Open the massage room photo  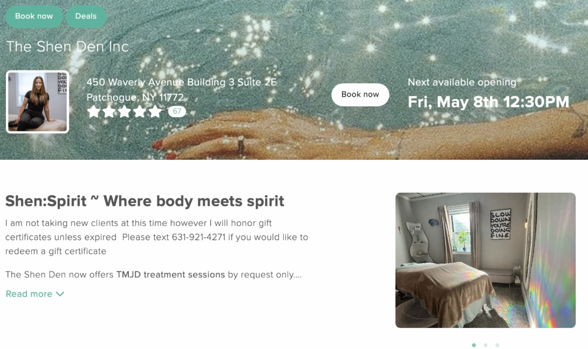(x=486, y=260)
